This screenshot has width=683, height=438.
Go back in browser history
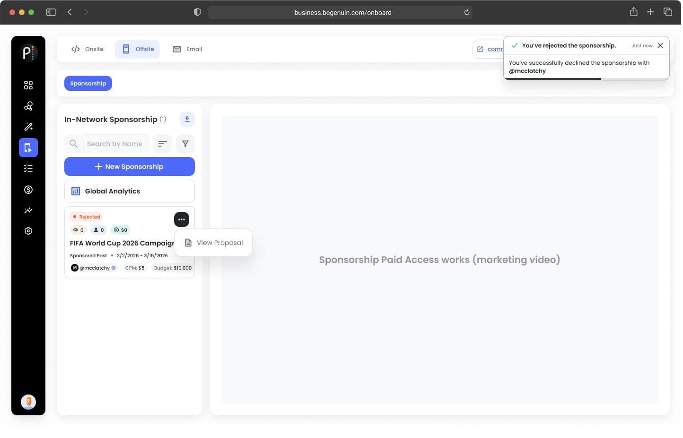pyautogui.click(x=70, y=12)
